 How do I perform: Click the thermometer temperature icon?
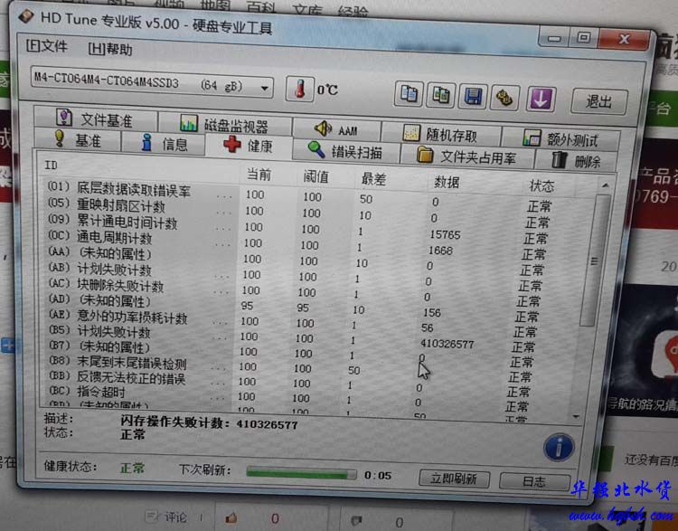tap(299, 89)
